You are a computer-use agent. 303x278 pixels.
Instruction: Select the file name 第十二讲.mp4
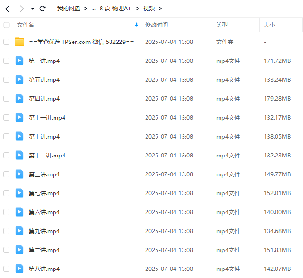coord(47,156)
